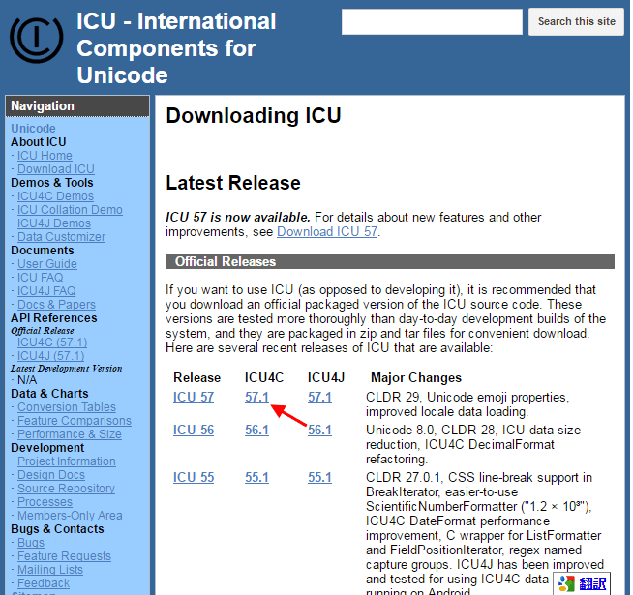Open ICU FAQ link
Image resolution: width=633 pixels, height=595 pixels.
point(40,278)
